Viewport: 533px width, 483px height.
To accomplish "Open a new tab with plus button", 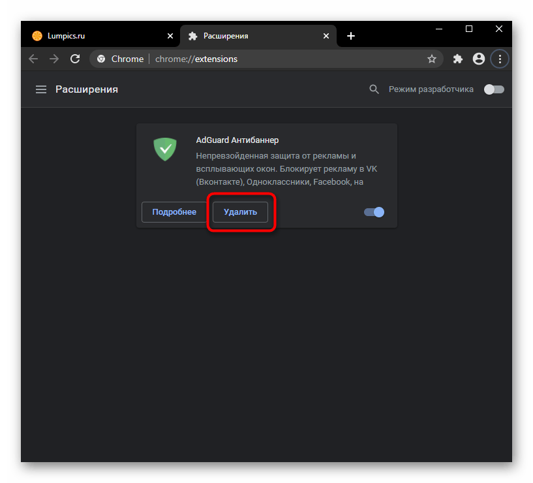I will pyautogui.click(x=351, y=36).
